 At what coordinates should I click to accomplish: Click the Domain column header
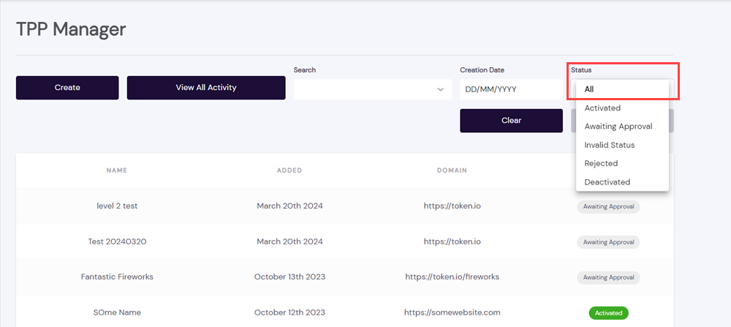(x=452, y=170)
